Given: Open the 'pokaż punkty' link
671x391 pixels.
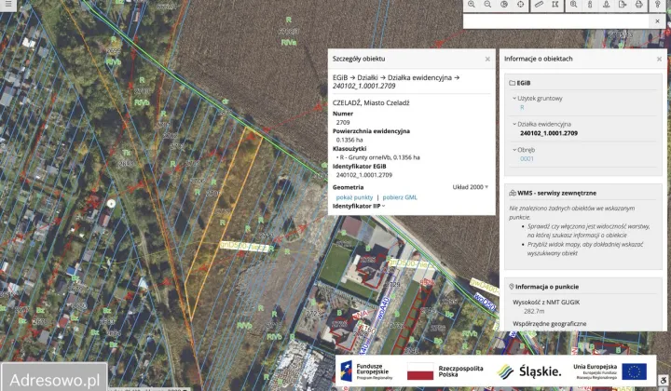Looking at the screenshot, I should tap(354, 197).
